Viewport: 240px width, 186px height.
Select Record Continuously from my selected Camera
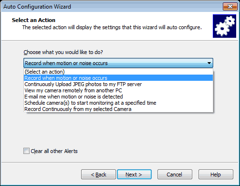coord(118,109)
